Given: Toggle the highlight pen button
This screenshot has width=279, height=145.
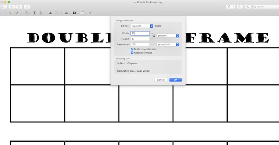Looking at the screenshot, I should point(229,7).
